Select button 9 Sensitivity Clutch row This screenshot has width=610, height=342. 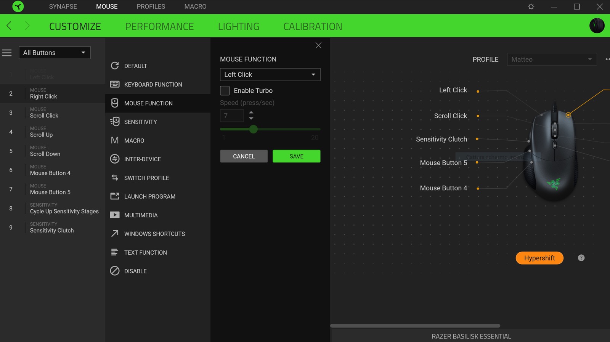point(53,227)
